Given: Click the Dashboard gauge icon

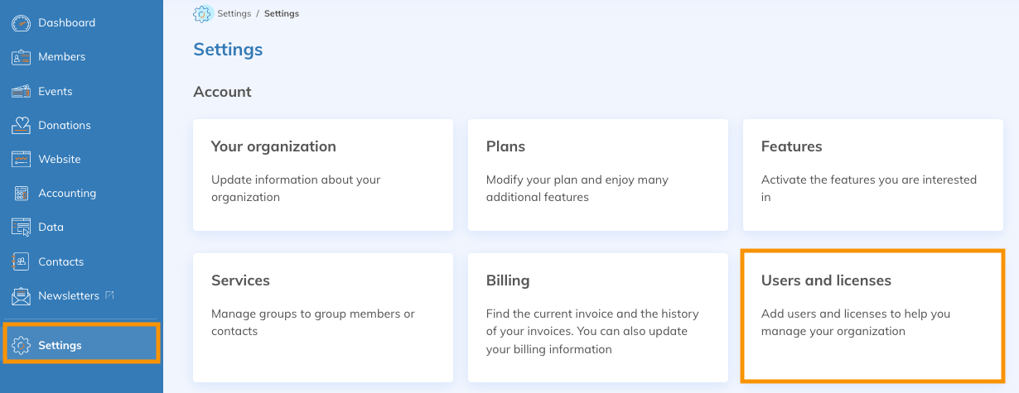Looking at the screenshot, I should (x=22, y=23).
